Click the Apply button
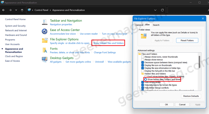Viewport: 209px width, 114px height. [198, 105]
